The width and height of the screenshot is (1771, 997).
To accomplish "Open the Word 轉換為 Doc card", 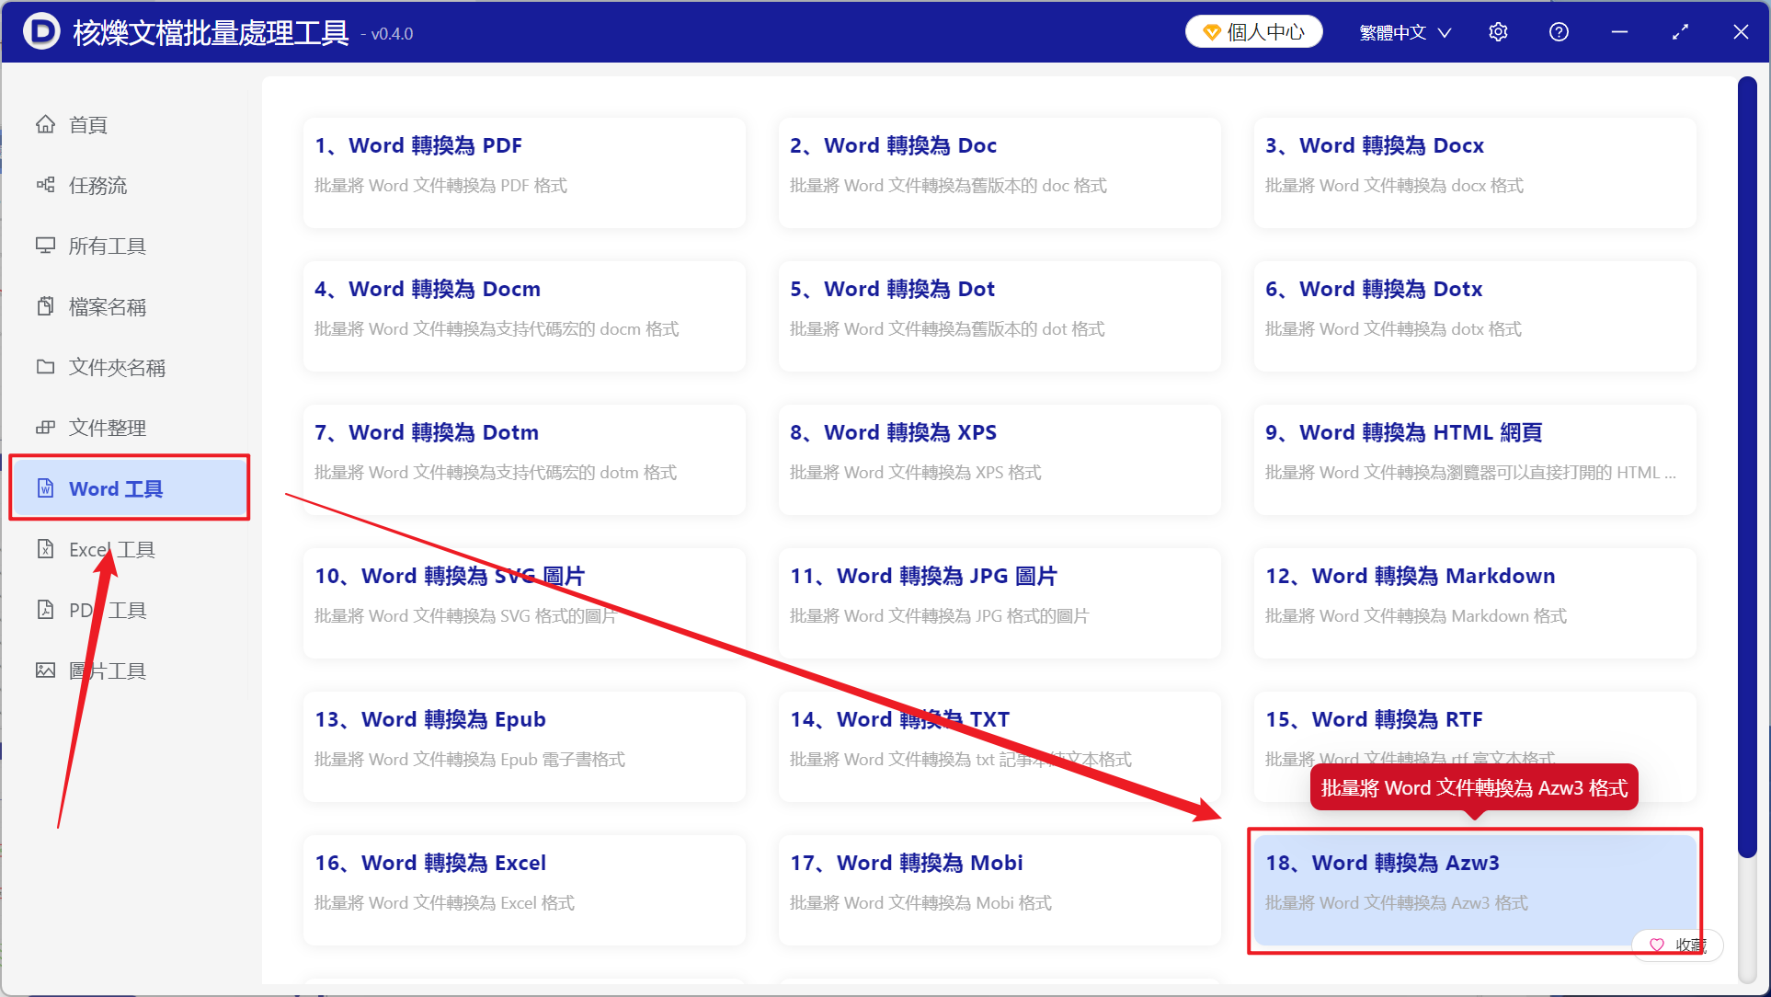I will [x=1000, y=173].
